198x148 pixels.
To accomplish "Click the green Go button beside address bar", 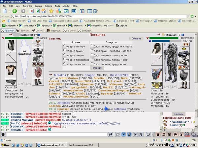I will pyautogui.click(x=192, y=16).
